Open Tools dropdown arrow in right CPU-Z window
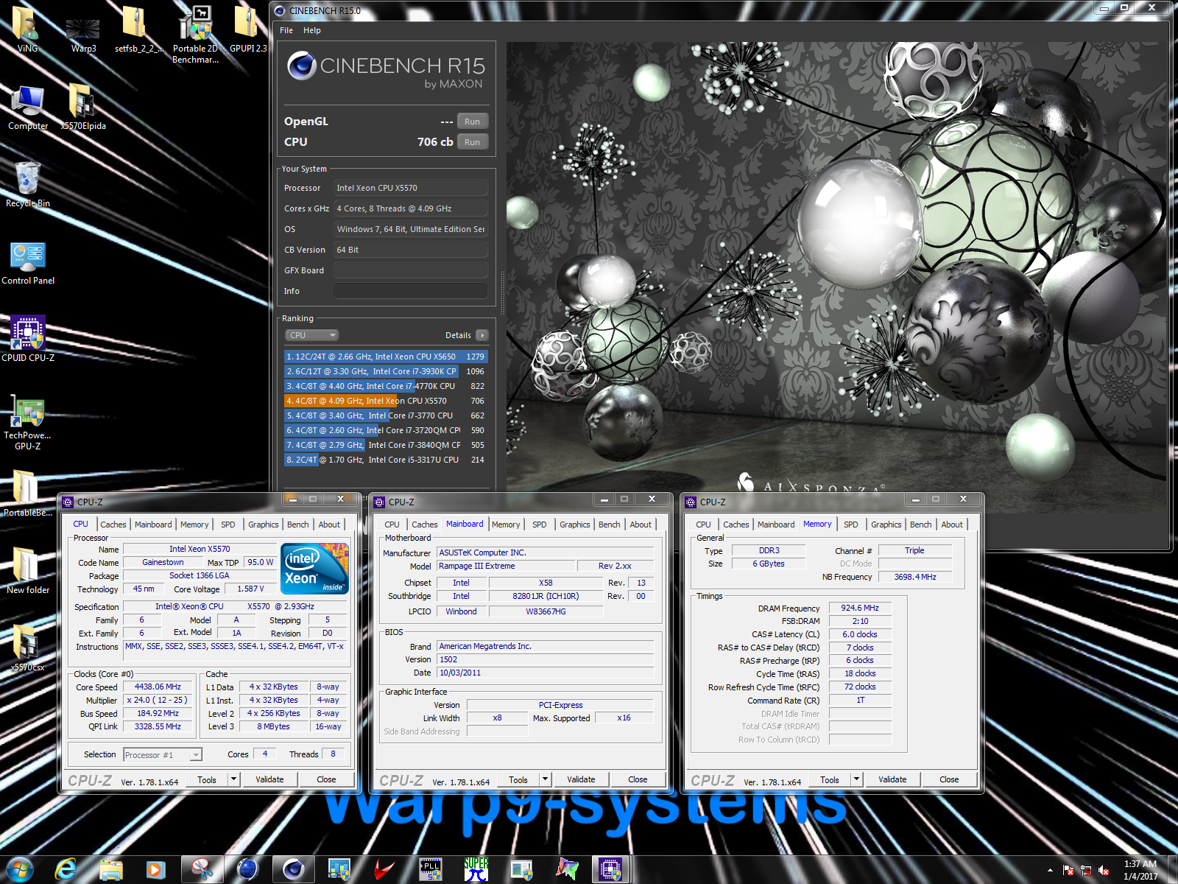Viewport: 1178px width, 884px height. [856, 779]
